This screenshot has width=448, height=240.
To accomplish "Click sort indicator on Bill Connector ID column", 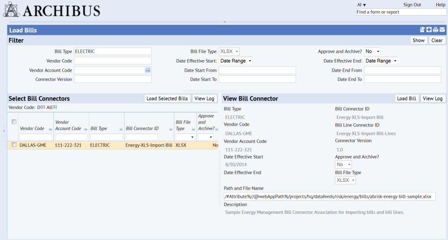I will 171,129.
